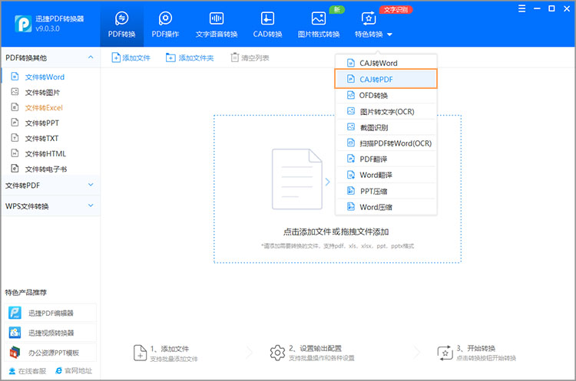Screen dimensions: 576x381
Task: Expand the 文件转PDF section
Action: pyautogui.click(x=91, y=185)
